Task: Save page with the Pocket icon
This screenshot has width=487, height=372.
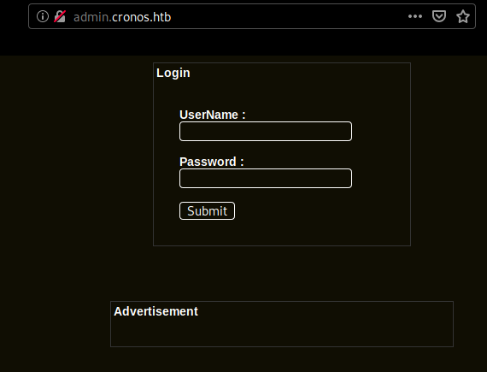Action: click(439, 16)
